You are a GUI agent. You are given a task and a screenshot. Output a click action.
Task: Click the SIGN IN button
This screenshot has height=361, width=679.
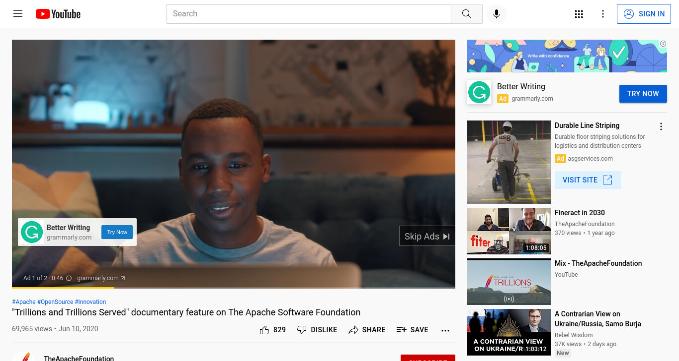click(x=644, y=14)
